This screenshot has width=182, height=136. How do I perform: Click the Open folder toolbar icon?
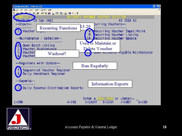[17, 13]
